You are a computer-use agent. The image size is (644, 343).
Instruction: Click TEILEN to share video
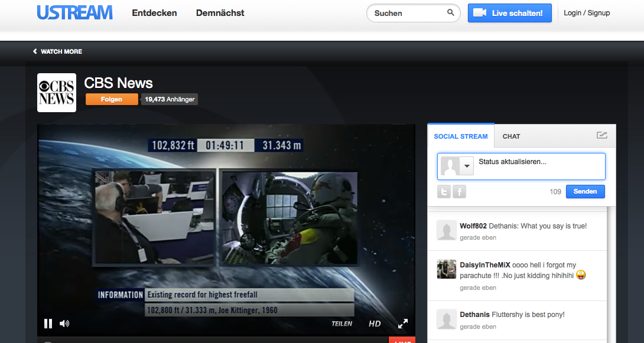341,324
